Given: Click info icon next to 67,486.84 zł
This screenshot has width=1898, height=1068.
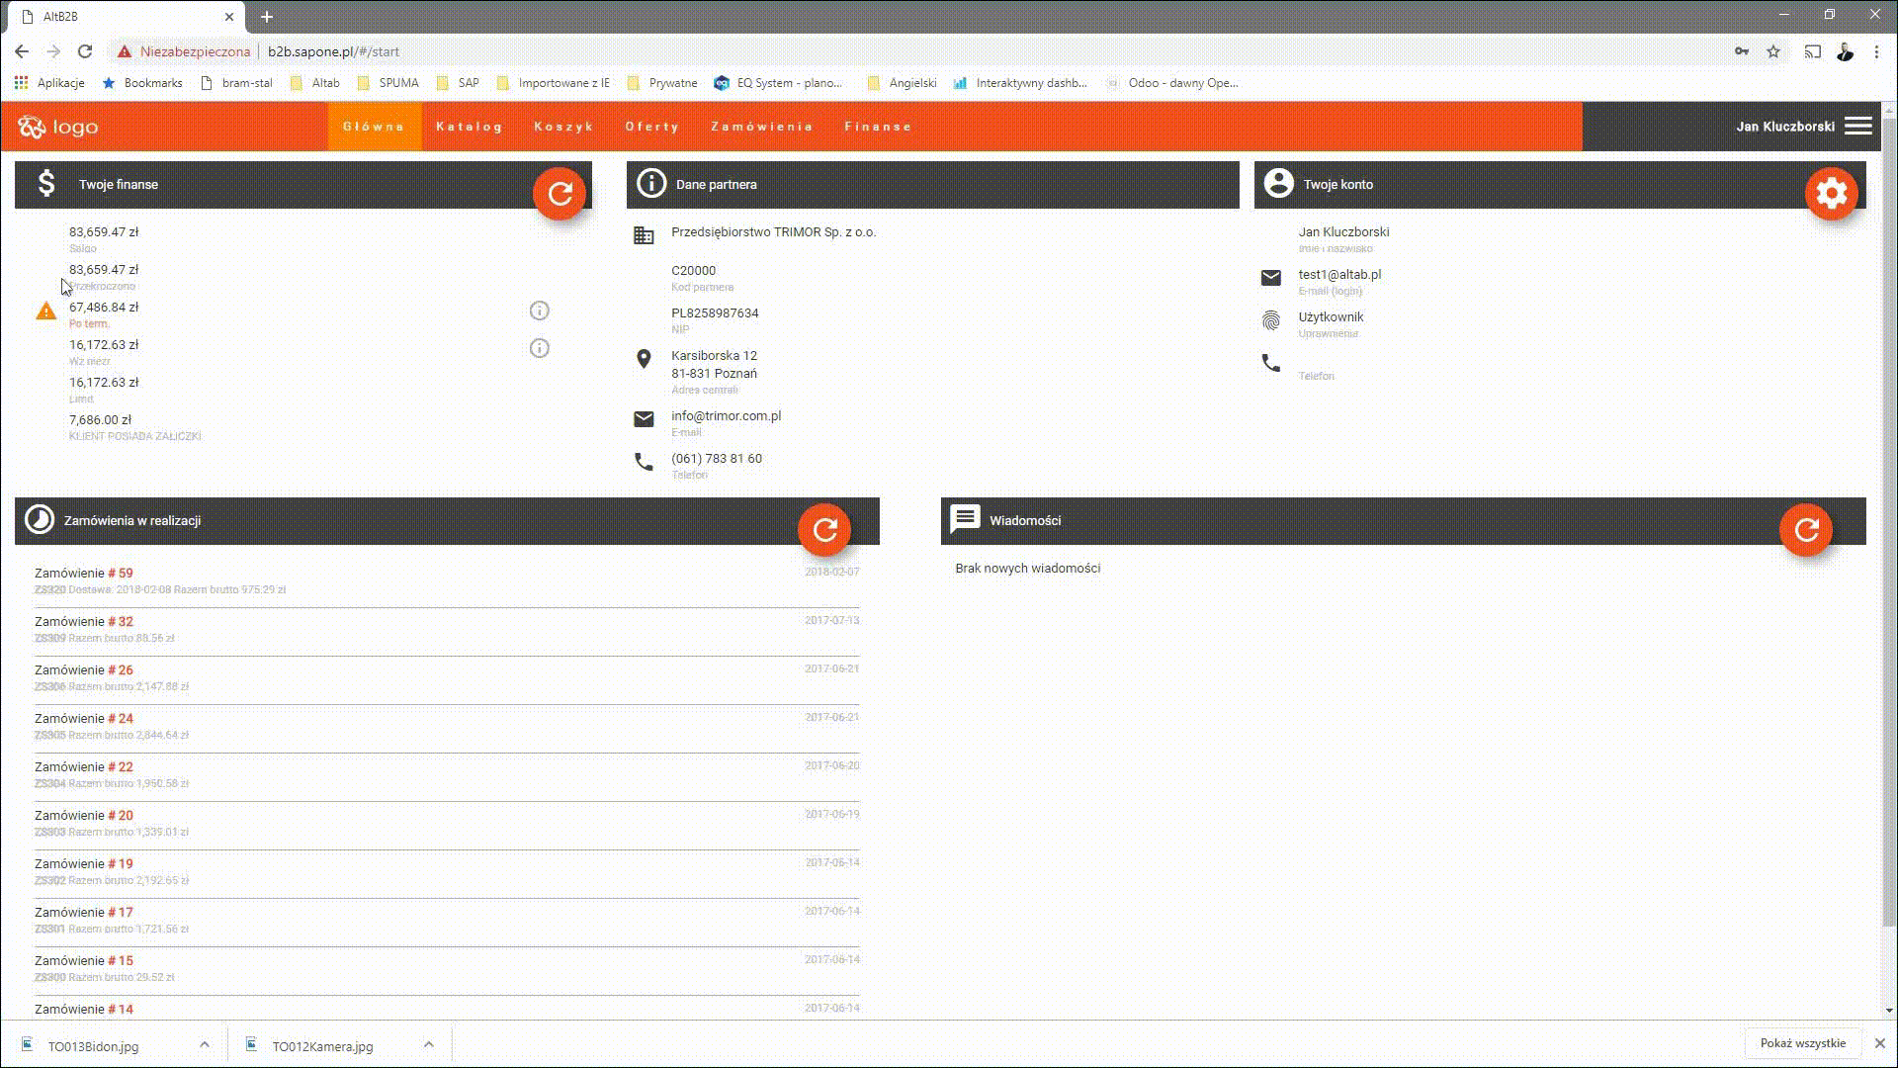Looking at the screenshot, I should tap(539, 311).
